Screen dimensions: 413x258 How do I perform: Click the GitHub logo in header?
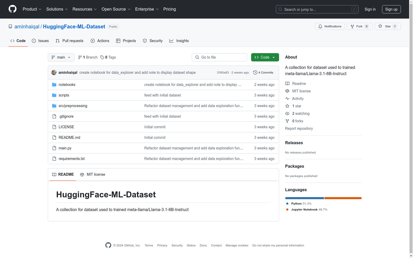click(x=12, y=9)
